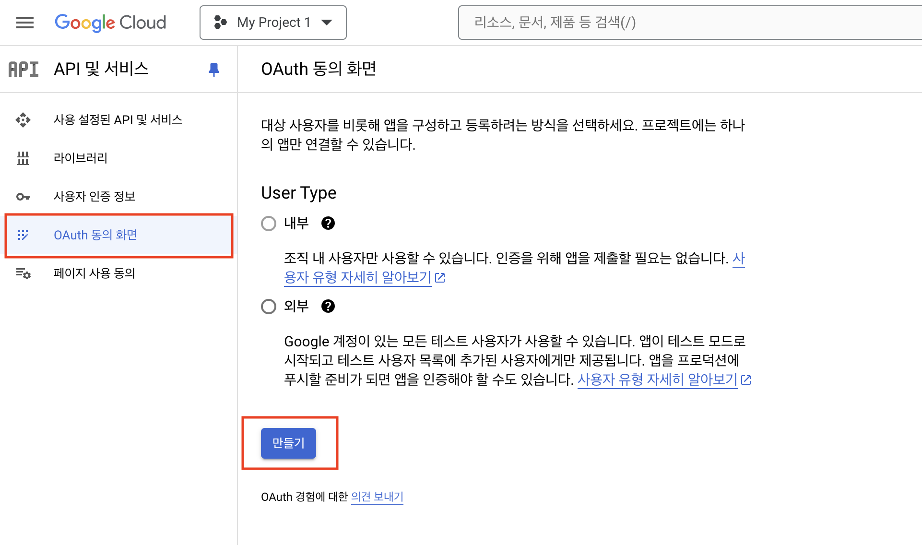Click help icon next to 외부

click(x=328, y=306)
